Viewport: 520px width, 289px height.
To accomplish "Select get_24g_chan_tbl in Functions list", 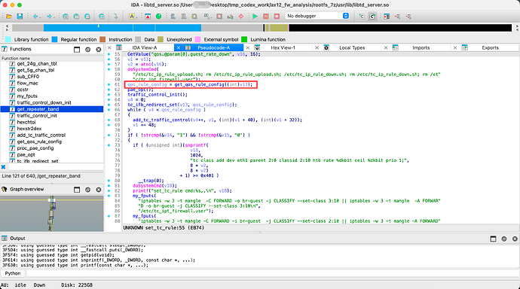I will [37, 63].
